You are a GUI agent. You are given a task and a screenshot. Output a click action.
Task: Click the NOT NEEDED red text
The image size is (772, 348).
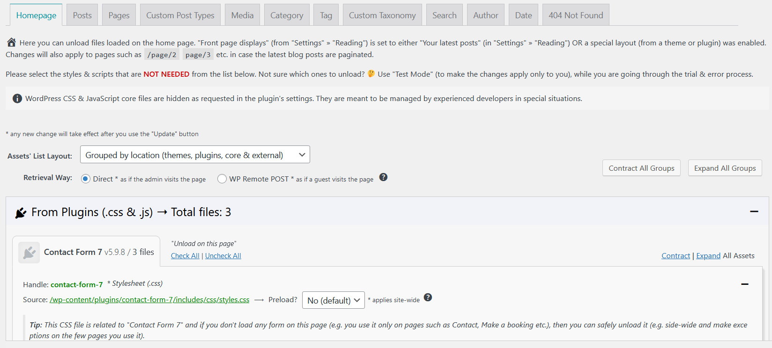coord(166,74)
